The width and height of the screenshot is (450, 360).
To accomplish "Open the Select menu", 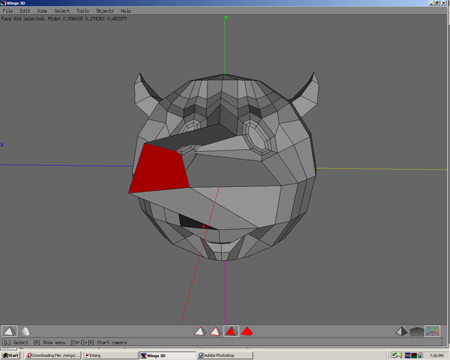I will point(62,11).
